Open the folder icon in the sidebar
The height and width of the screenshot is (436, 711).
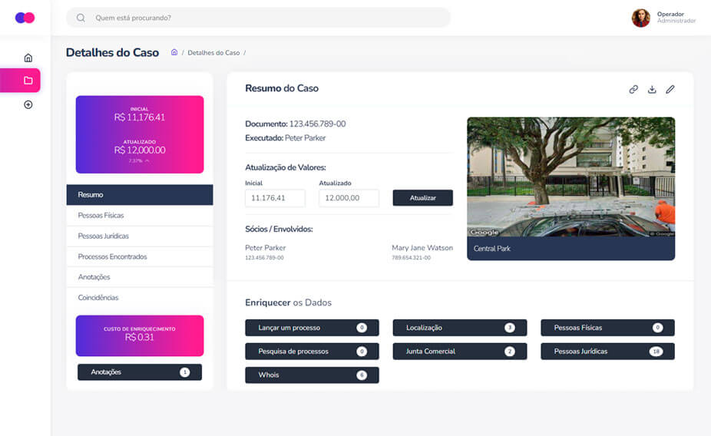point(28,81)
